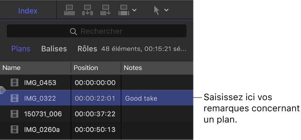Switch to the Balises tab
Screen dimensions: 301x140
point(54,49)
